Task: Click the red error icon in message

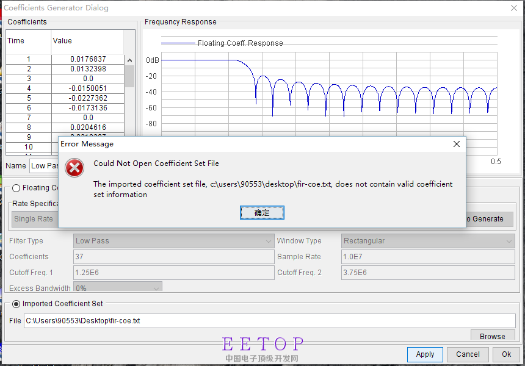Action: (x=74, y=168)
